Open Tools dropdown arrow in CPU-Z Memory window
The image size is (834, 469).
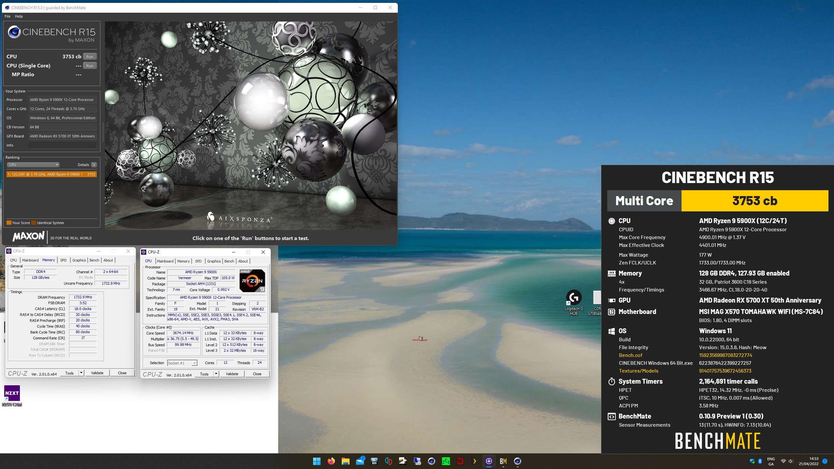click(x=81, y=373)
